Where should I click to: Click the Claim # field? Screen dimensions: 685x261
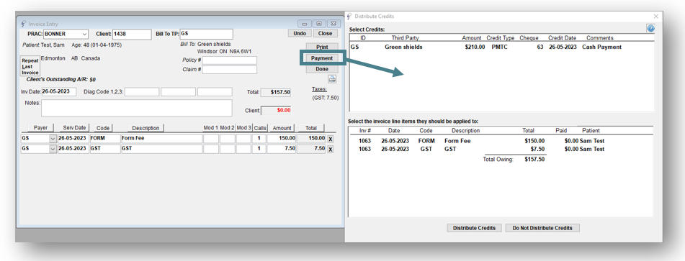229,70
